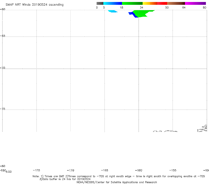Select the cyan-blue segment of the color scale
Screen dimensions: 209x184
113,3
